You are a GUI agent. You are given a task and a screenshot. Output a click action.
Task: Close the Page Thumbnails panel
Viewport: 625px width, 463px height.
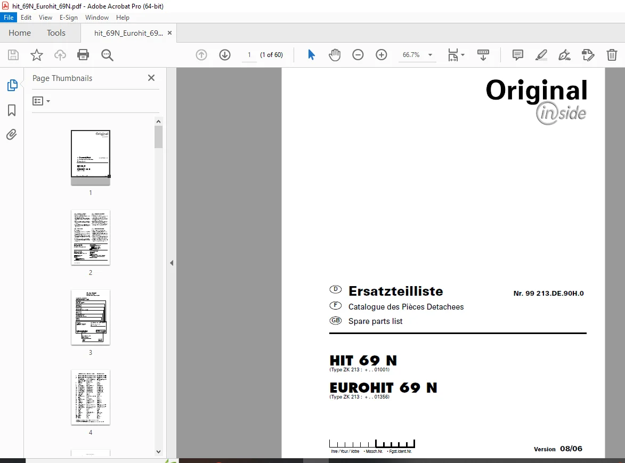pyautogui.click(x=151, y=78)
